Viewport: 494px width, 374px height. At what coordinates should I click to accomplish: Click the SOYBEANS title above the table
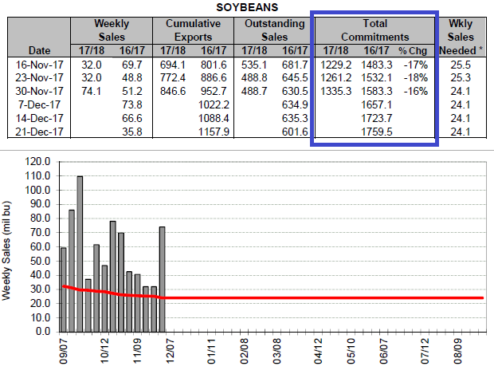(x=246, y=6)
